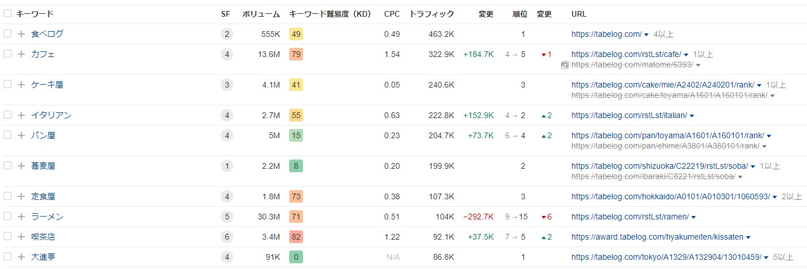Image resolution: width=807 pixels, height=269 pixels.
Task: Click the image icon beside matome/6393 URL
Action: pos(565,65)
